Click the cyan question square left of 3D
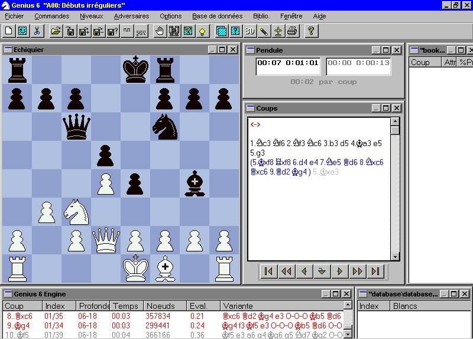Image resolution: width=473 pixels, height=339 pixels. [x=235, y=31]
